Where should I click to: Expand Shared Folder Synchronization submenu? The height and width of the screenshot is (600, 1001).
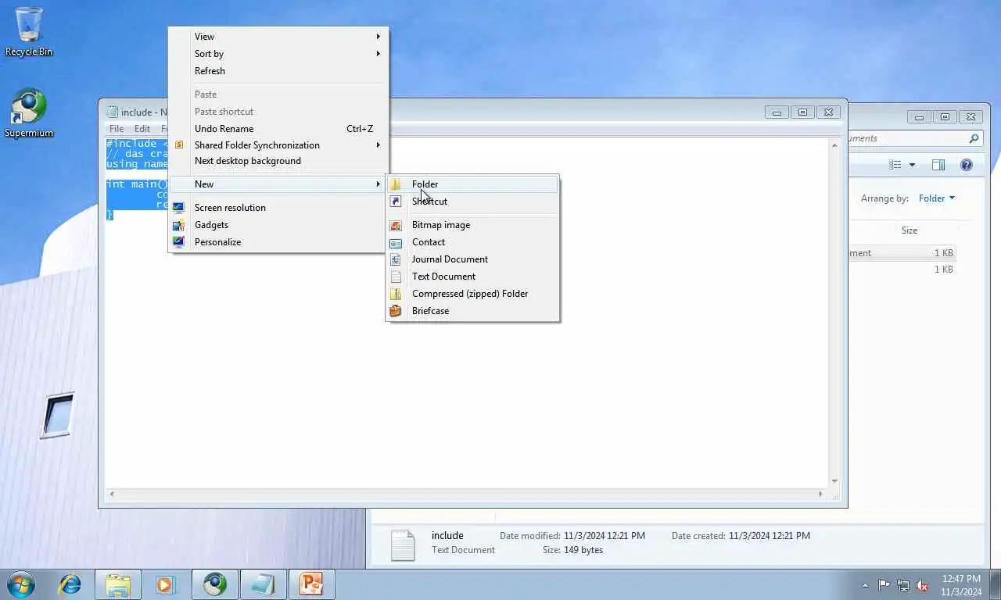point(278,145)
